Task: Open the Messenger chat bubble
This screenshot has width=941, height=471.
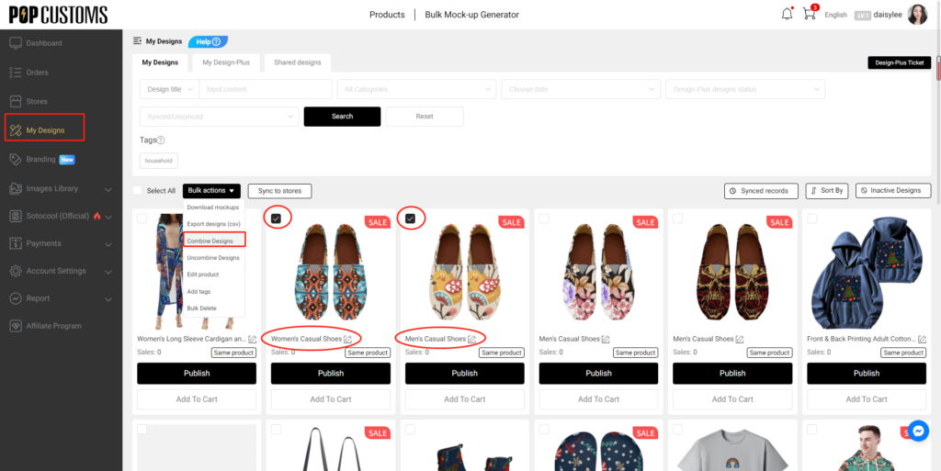Action: 918,431
